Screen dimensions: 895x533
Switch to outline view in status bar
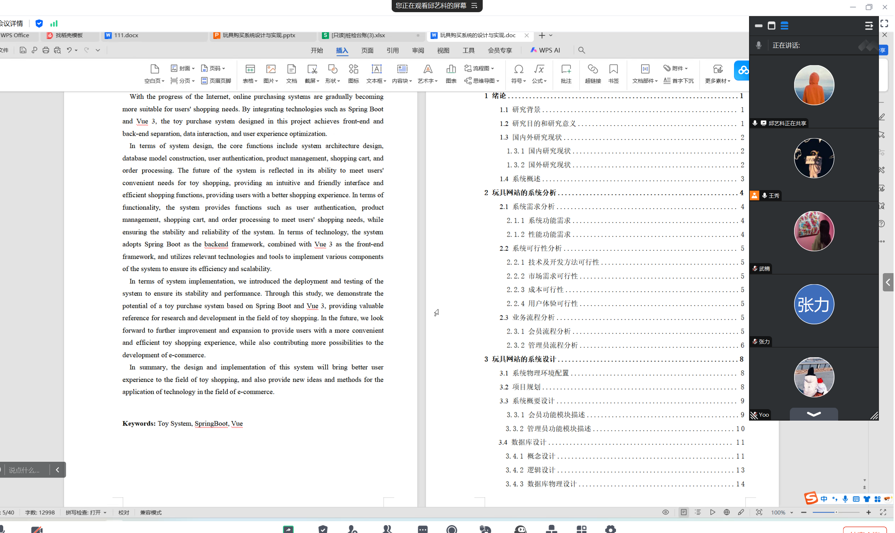point(698,513)
